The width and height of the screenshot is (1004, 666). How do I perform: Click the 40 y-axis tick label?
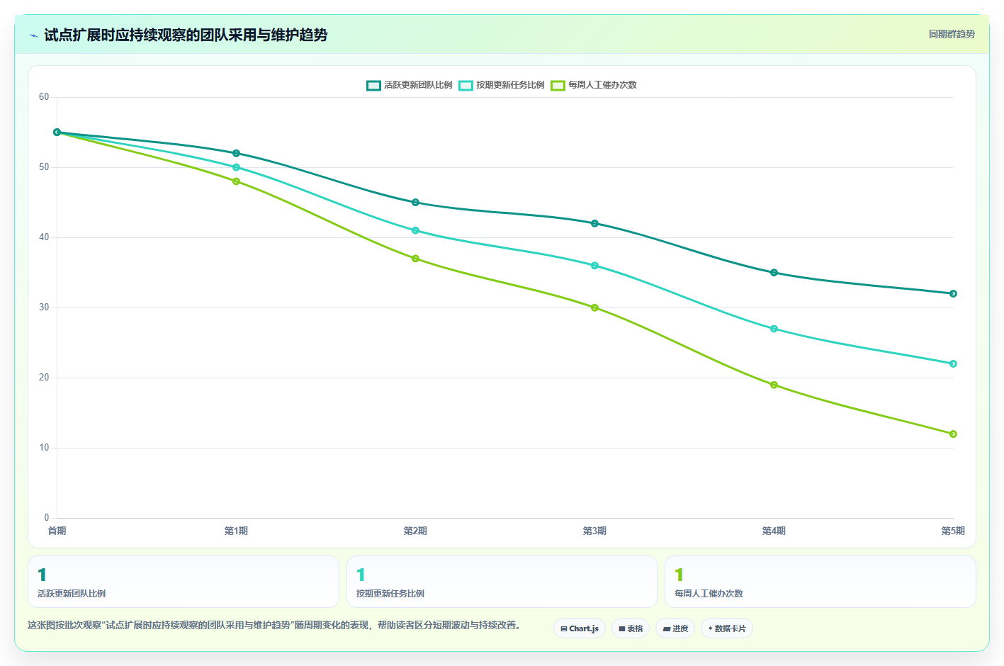point(44,237)
